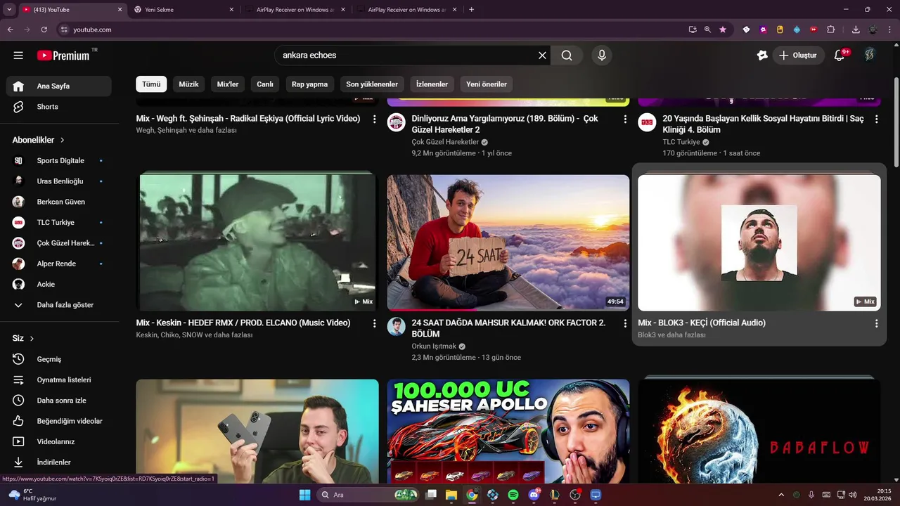Image resolution: width=900 pixels, height=506 pixels.
Task: Open channel avatar of Orkun Işıtmak
Action: pos(397,326)
